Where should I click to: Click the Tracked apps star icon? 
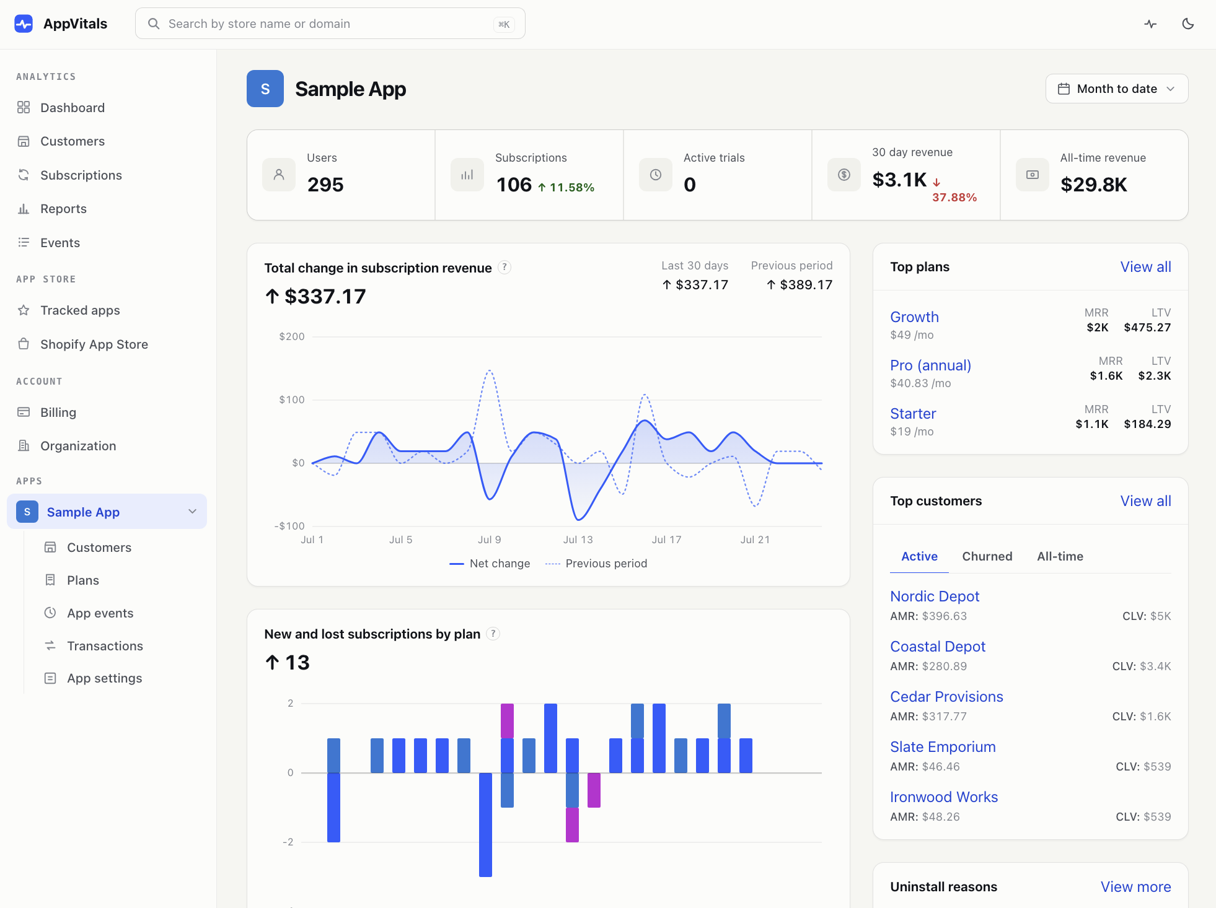(x=24, y=310)
